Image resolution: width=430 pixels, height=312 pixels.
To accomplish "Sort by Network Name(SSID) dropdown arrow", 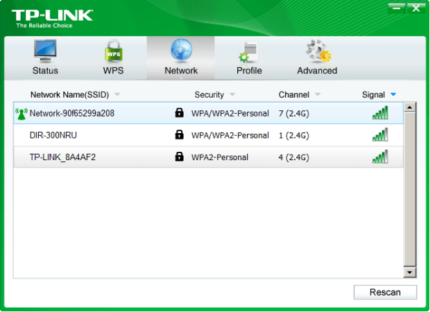I will click(x=117, y=94).
